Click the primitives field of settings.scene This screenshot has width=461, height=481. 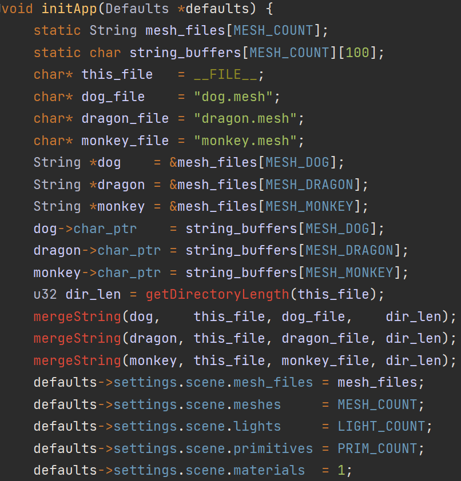coord(273,448)
